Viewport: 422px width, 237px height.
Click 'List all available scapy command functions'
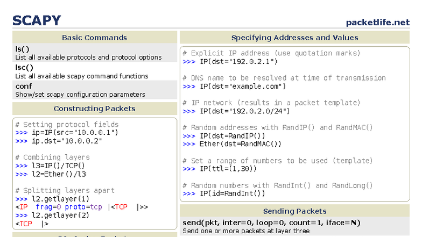coord(82,76)
